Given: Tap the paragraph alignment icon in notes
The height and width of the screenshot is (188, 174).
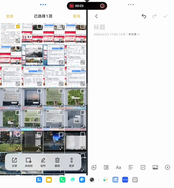Looking at the screenshot, I should 130,168.
